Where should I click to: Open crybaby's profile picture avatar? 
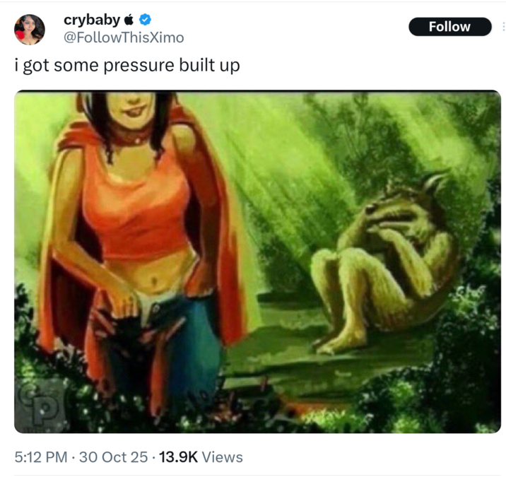point(29,29)
